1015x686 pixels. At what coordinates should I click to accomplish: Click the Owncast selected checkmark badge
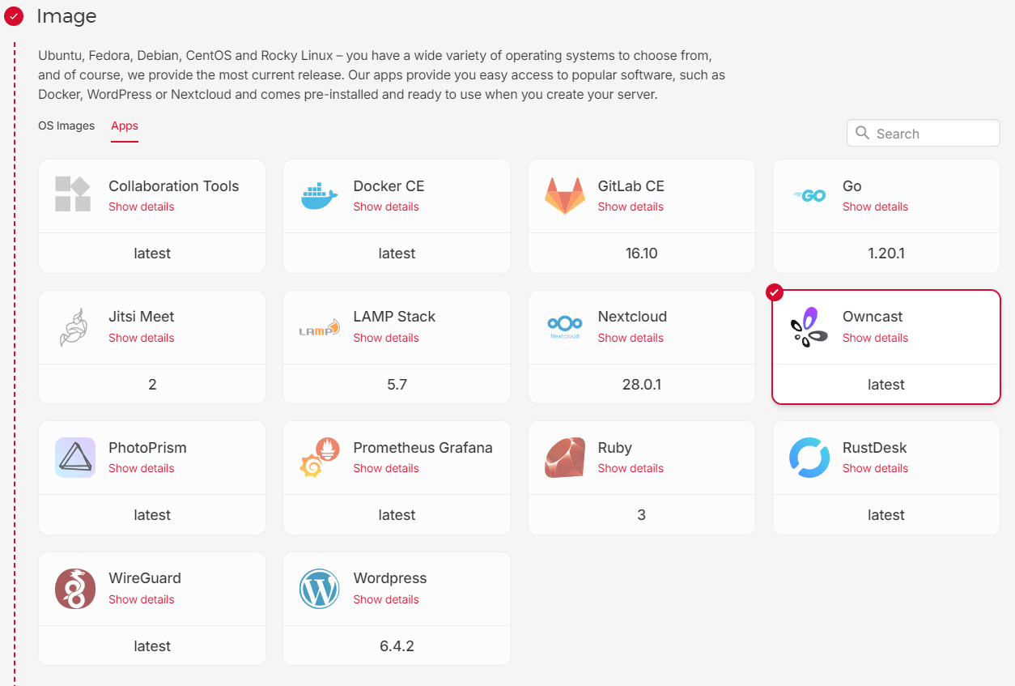pyautogui.click(x=775, y=292)
